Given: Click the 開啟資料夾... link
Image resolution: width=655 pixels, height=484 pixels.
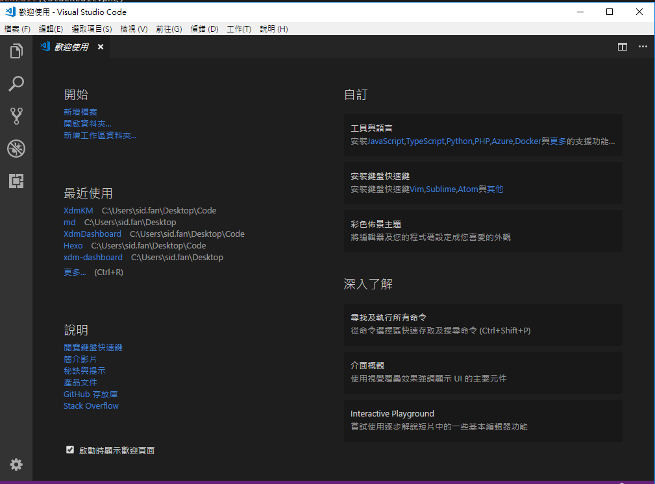Looking at the screenshot, I should point(88,124).
